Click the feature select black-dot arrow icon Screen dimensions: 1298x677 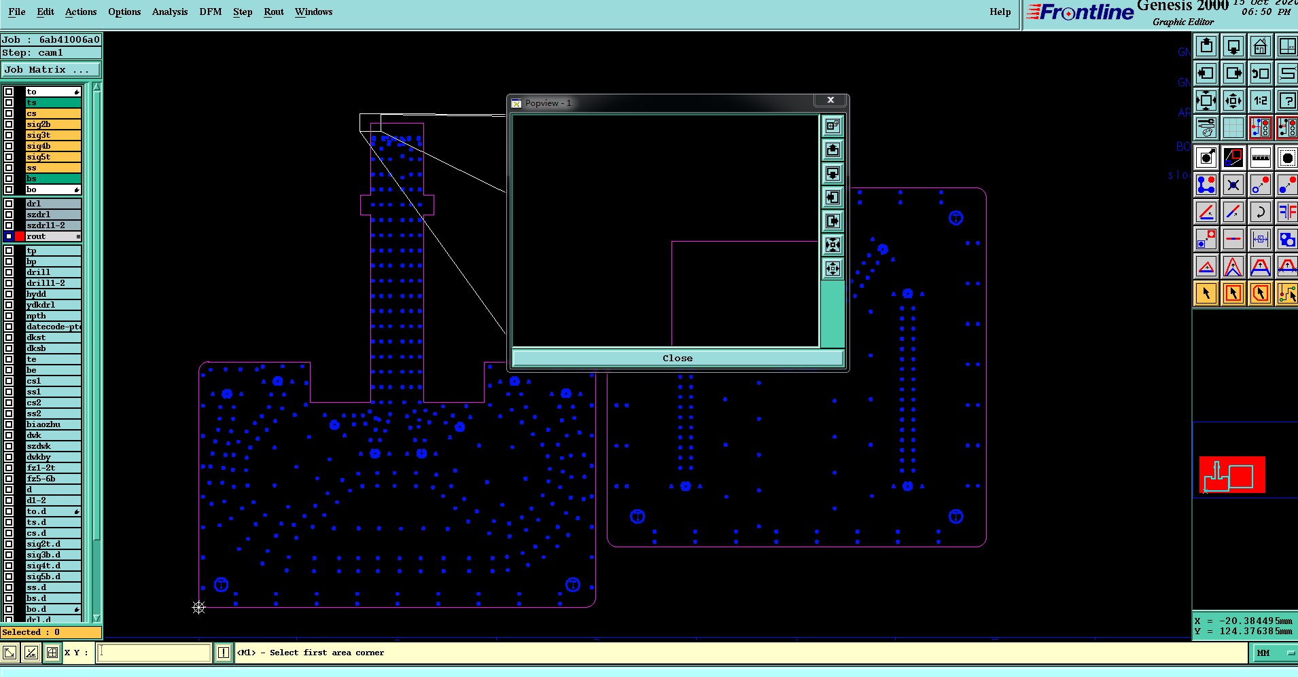point(1206,158)
